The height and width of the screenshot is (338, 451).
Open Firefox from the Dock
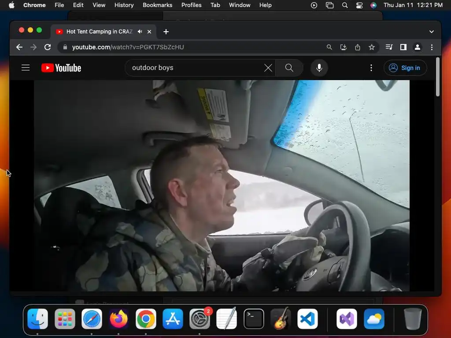(119, 319)
